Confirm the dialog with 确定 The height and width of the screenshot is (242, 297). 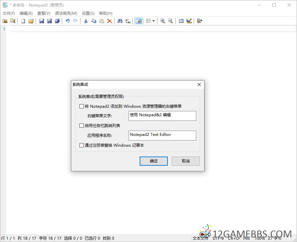[154, 161]
